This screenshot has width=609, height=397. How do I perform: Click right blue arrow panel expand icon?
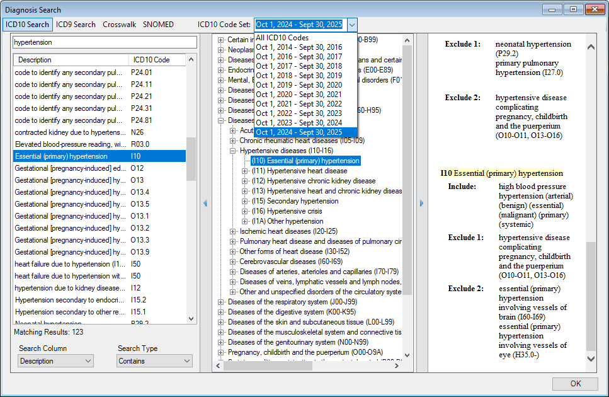pos(421,203)
